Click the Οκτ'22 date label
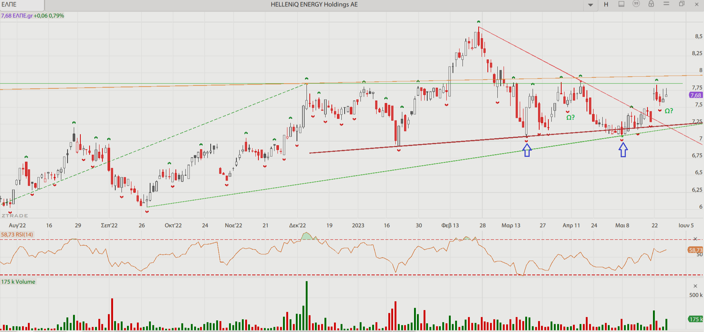 point(173,225)
